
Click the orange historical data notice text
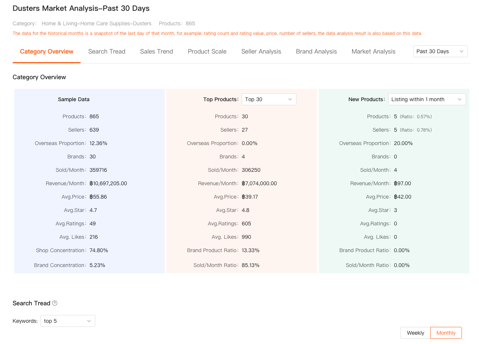[217, 33]
